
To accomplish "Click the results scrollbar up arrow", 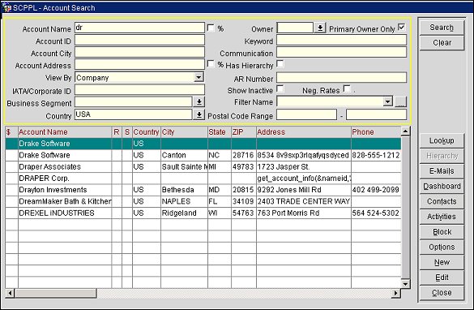I will pyautogui.click(x=405, y=131).
